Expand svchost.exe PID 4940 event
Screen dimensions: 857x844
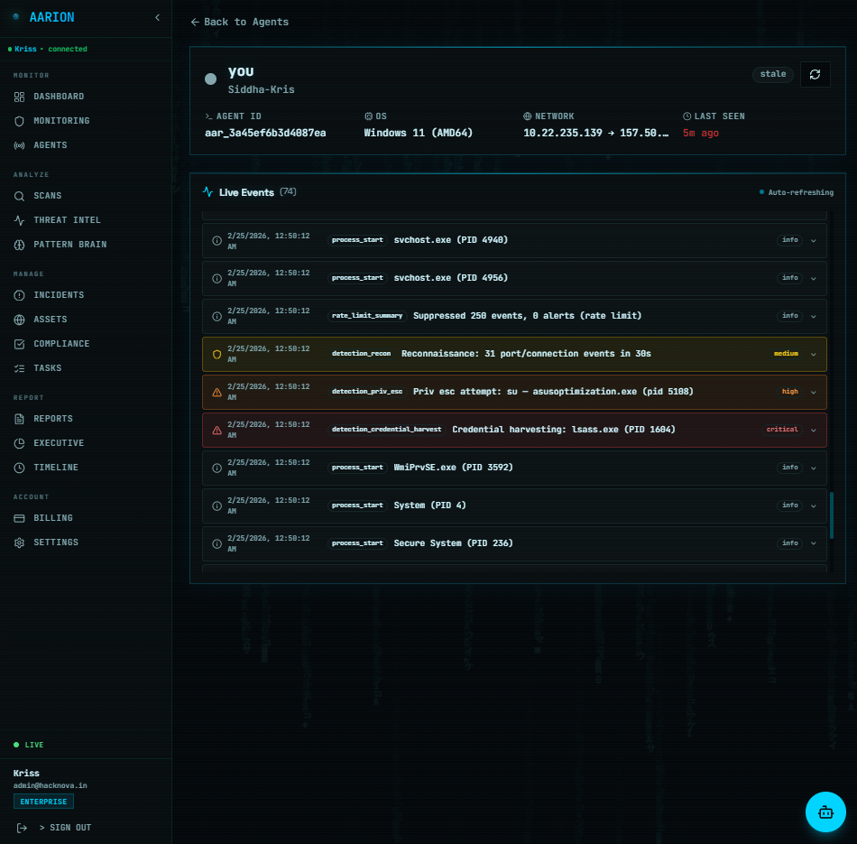pos(814,241)
